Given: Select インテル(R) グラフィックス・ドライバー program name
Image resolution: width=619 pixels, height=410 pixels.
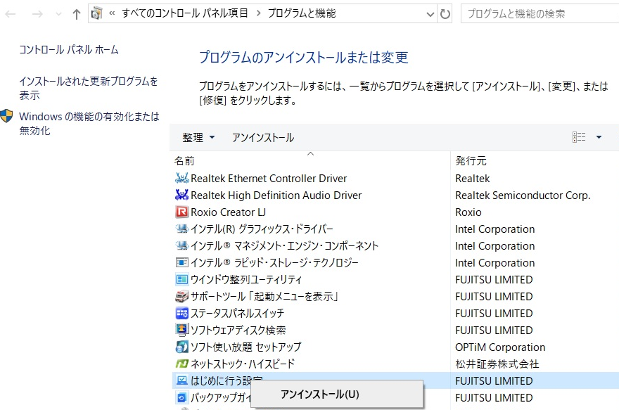Looking at the screenshot, I should (262, 229).
